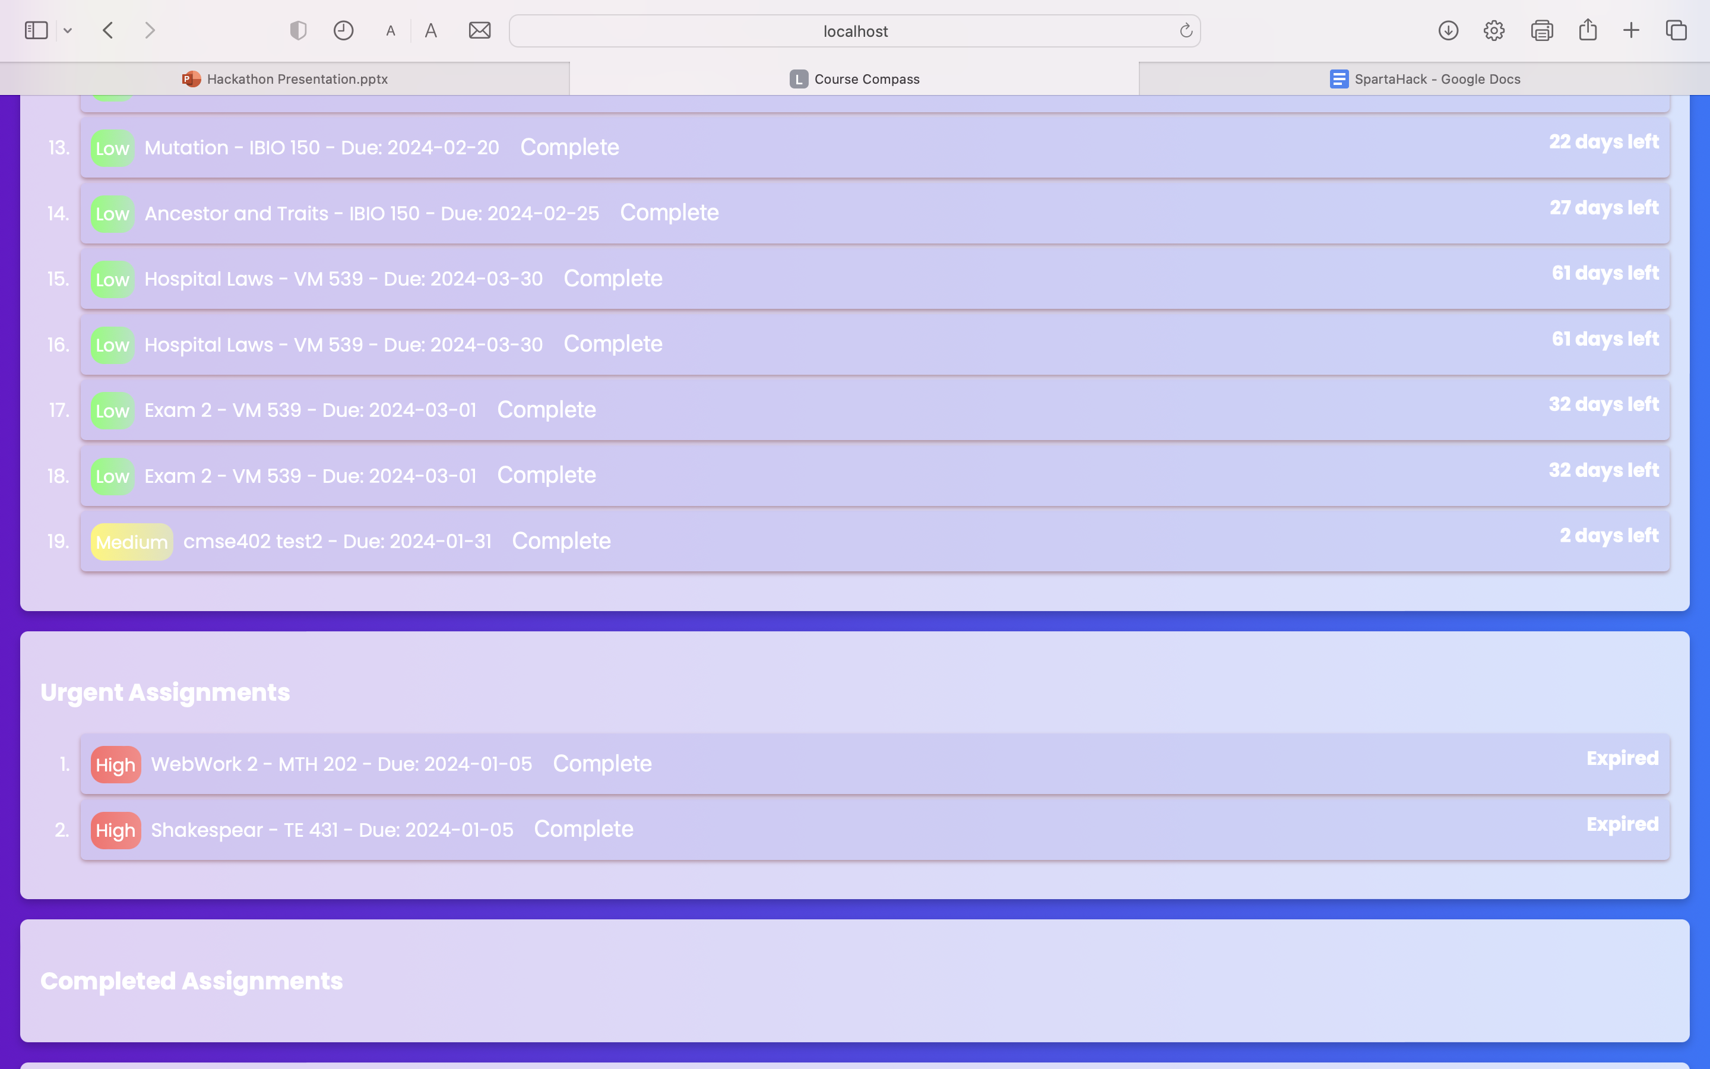Switch to SpartaHack - Google Docs tab
This screenshot has width=1710, height=1069.
(x=1424, y=78)
